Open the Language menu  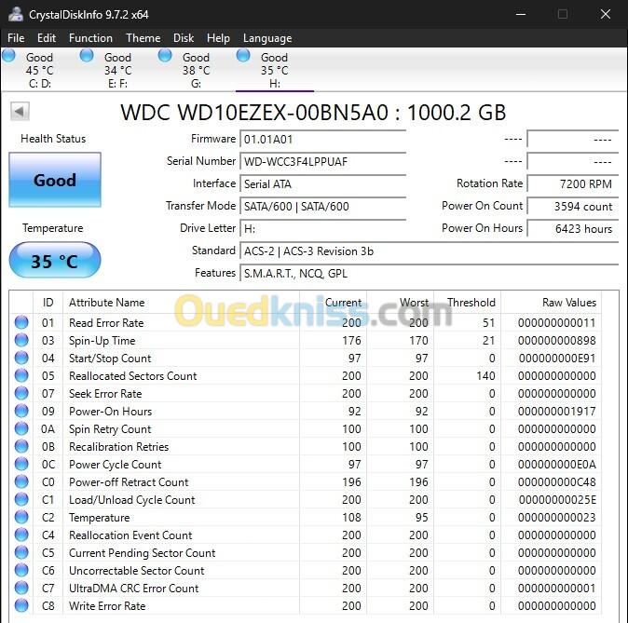coord(267,38)
